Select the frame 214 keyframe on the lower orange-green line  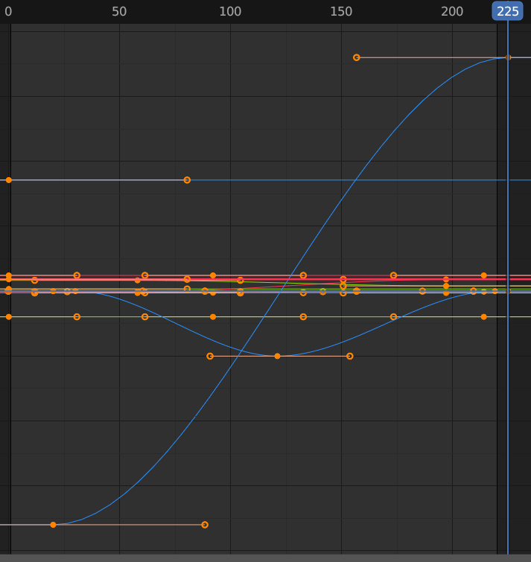[x=483, y=317]
